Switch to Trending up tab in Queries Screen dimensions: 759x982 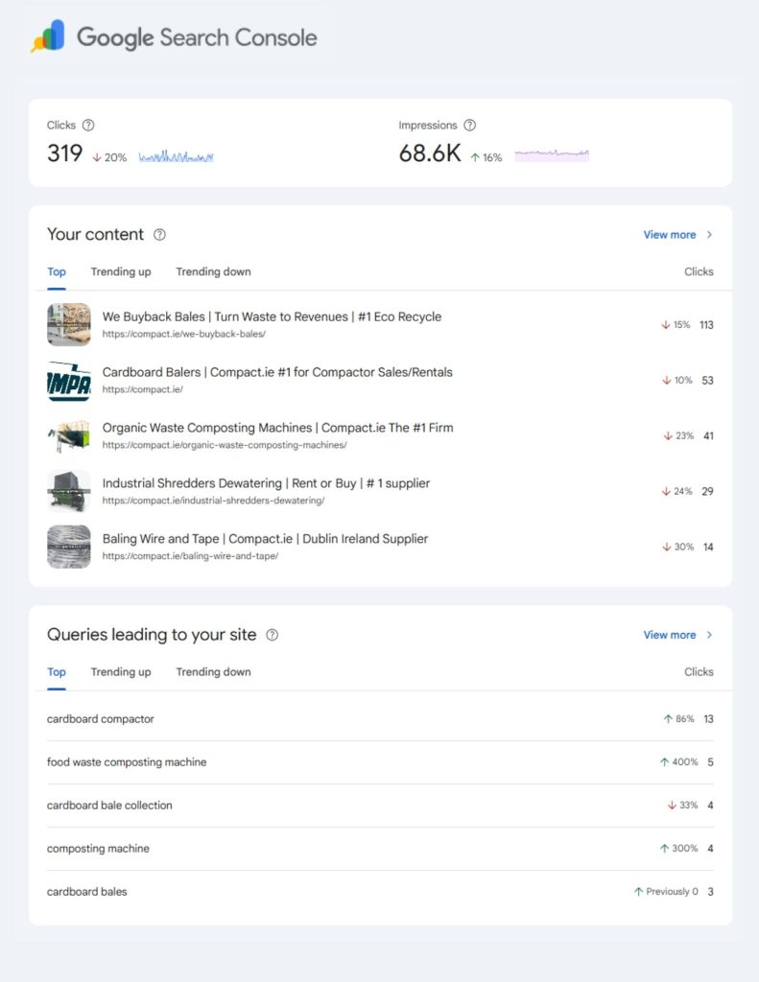pyautogui.click(x=121, y=671)
